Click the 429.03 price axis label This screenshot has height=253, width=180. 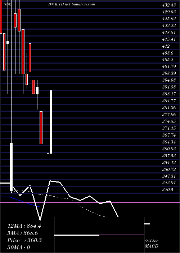coord(169,12)
